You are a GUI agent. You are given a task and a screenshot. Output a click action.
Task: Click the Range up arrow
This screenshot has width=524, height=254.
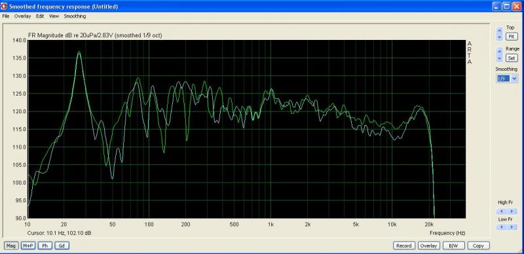[x=500, y=52]
